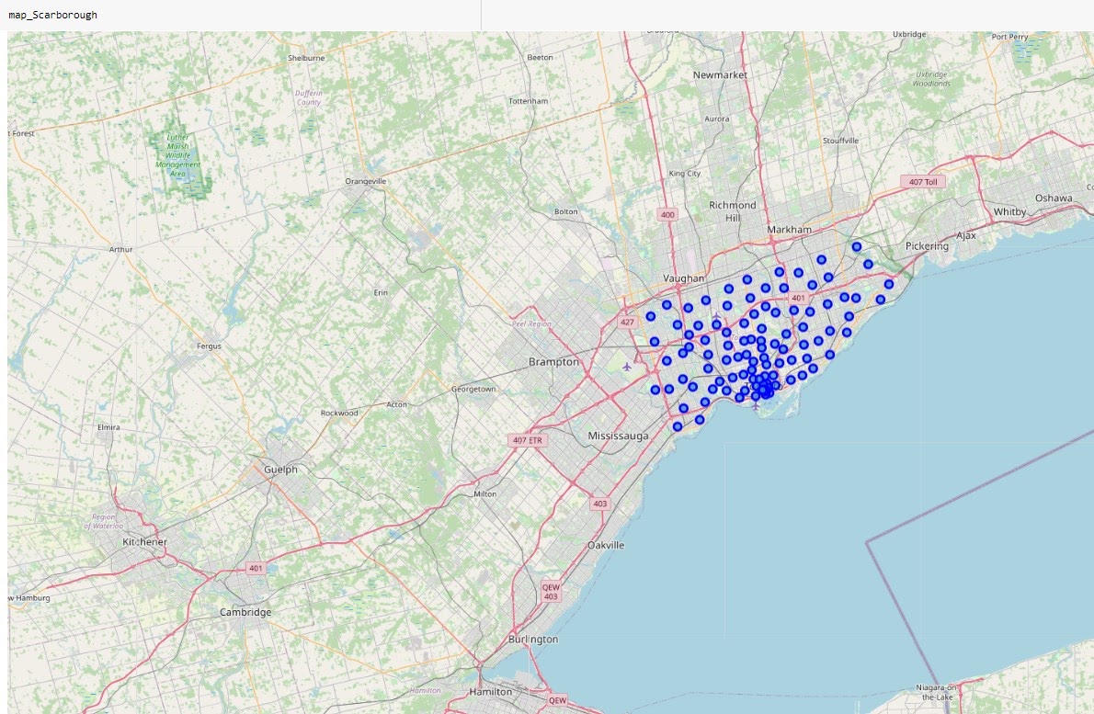Click the Vaughan city label
The height and width of the screenshot is (714, 1094).
click(x=684, y=278)
